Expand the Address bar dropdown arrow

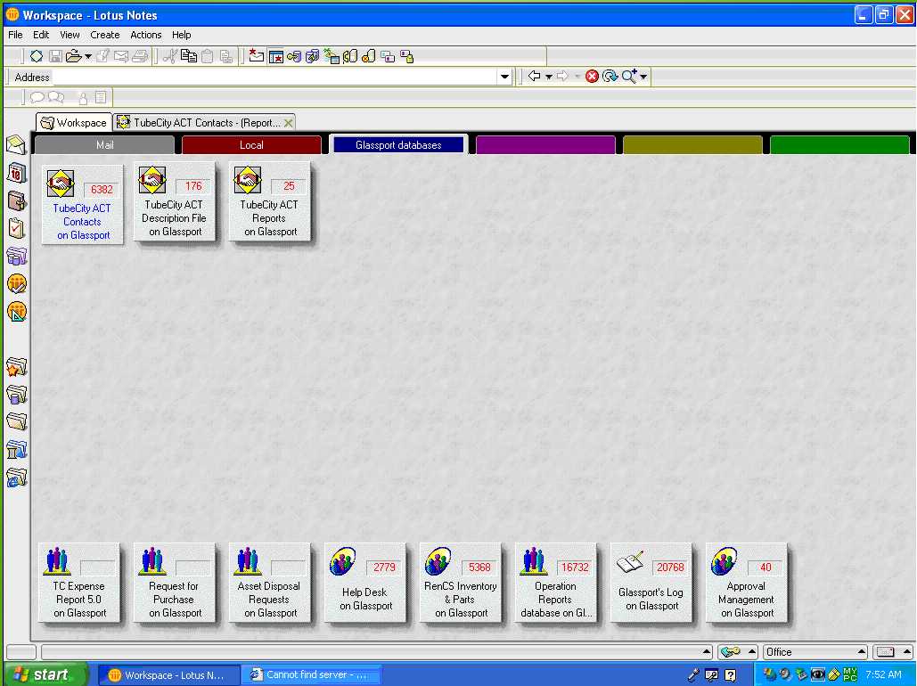point(504,77)
